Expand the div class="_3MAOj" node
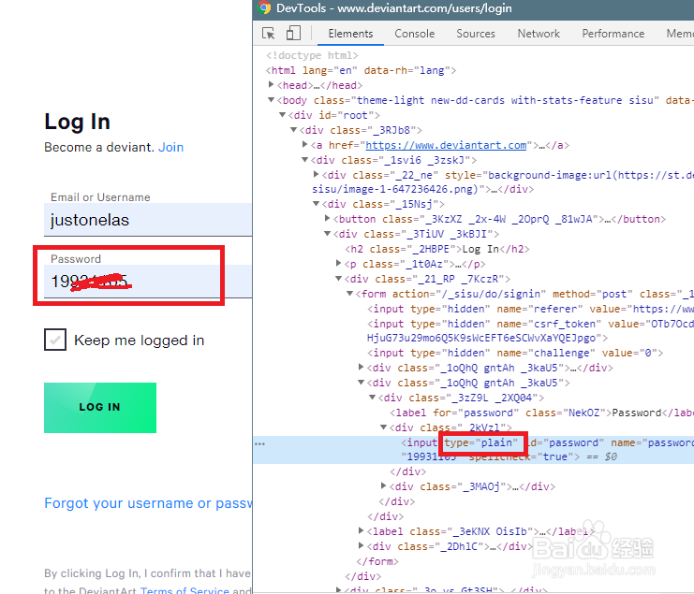Viewport: 694px width, 594px height. click(x=383, y=486)
